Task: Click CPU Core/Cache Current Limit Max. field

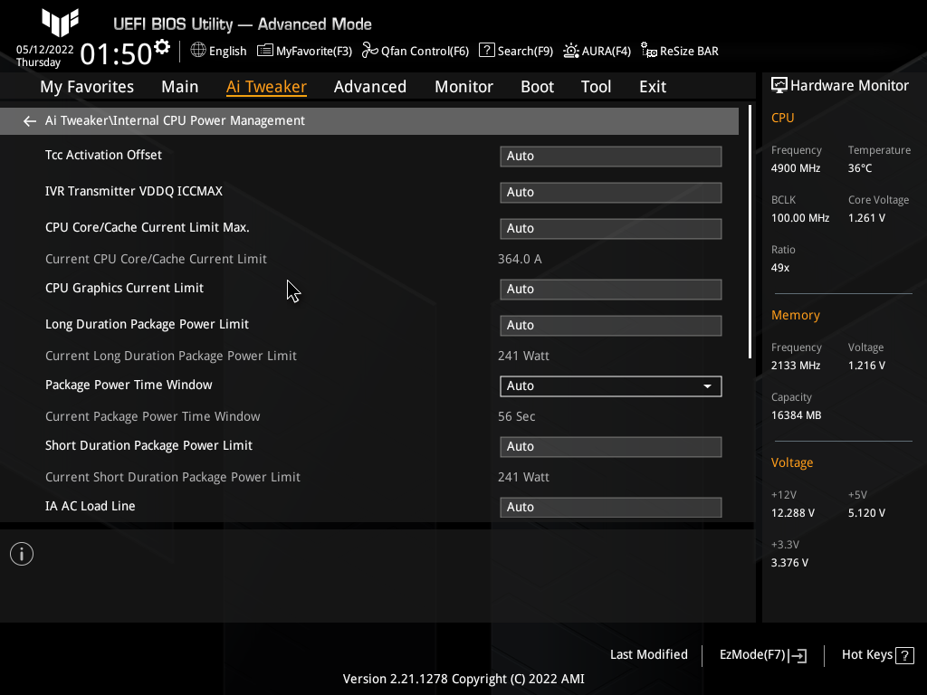Action: tap(611, 229)
